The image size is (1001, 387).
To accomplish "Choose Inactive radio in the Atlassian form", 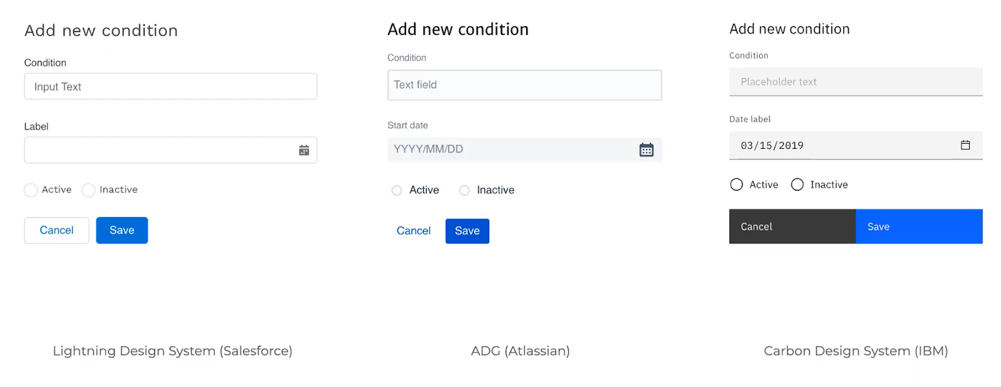I will pyautogui.click(x=464, y=190).
